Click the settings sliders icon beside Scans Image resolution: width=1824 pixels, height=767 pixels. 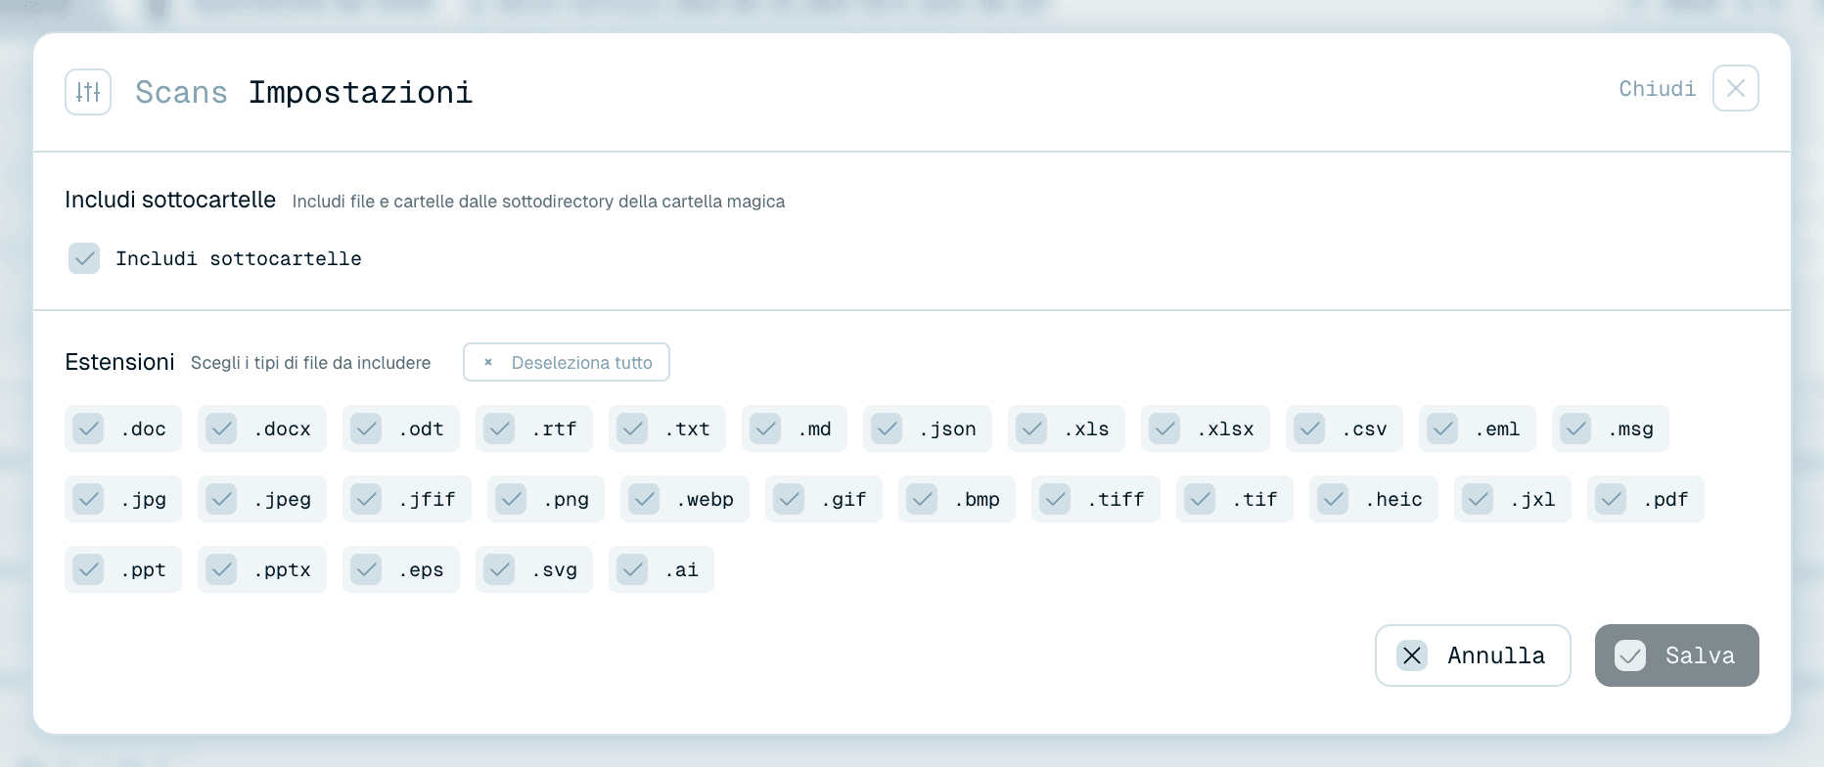coord(88,92)
